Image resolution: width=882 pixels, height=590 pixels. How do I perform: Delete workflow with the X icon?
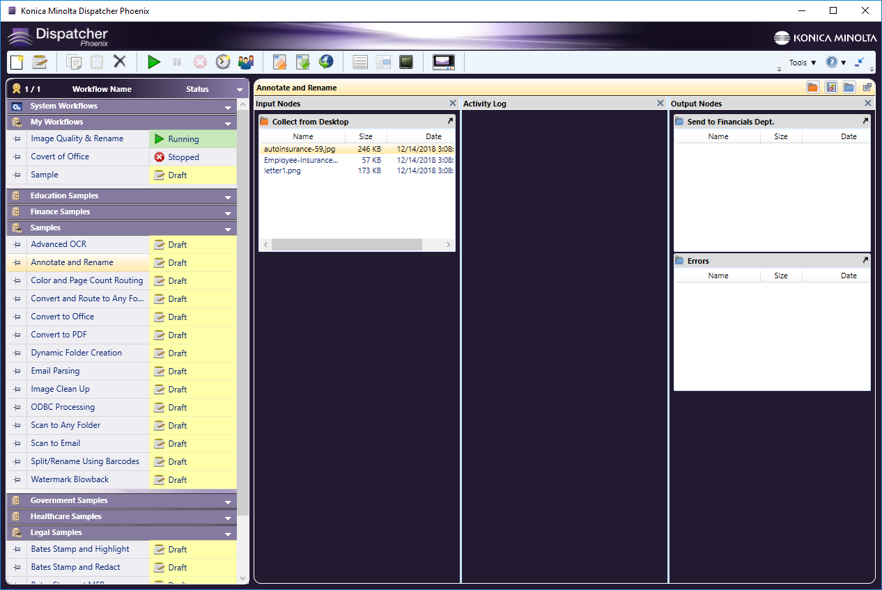click(120, 62)
